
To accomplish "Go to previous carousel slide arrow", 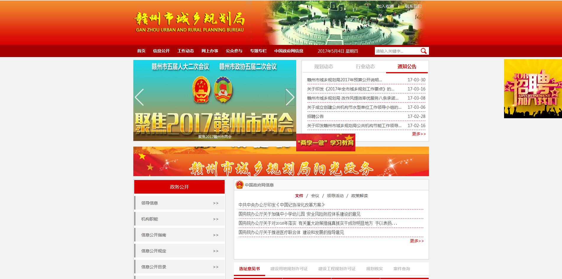I will (139, 97).
